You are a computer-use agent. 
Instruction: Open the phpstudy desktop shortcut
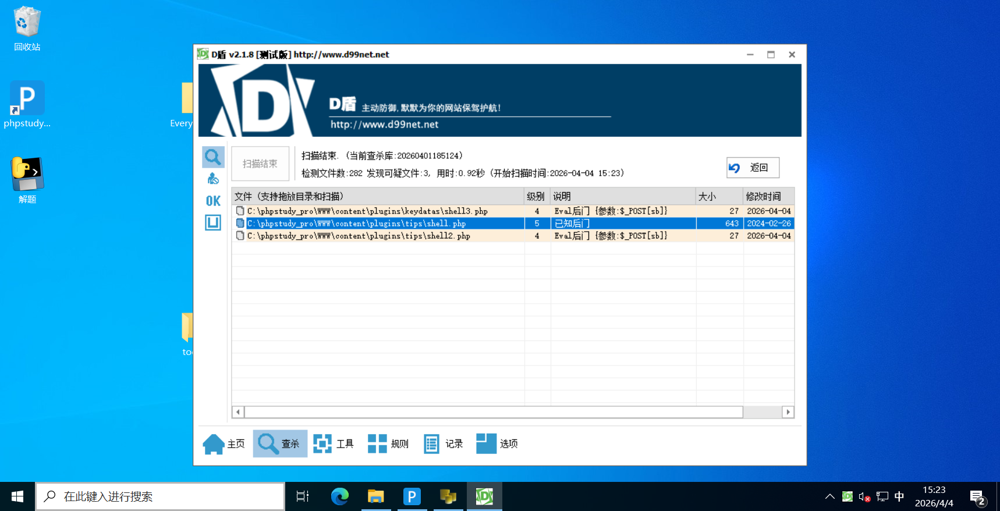tap(27, 105)
